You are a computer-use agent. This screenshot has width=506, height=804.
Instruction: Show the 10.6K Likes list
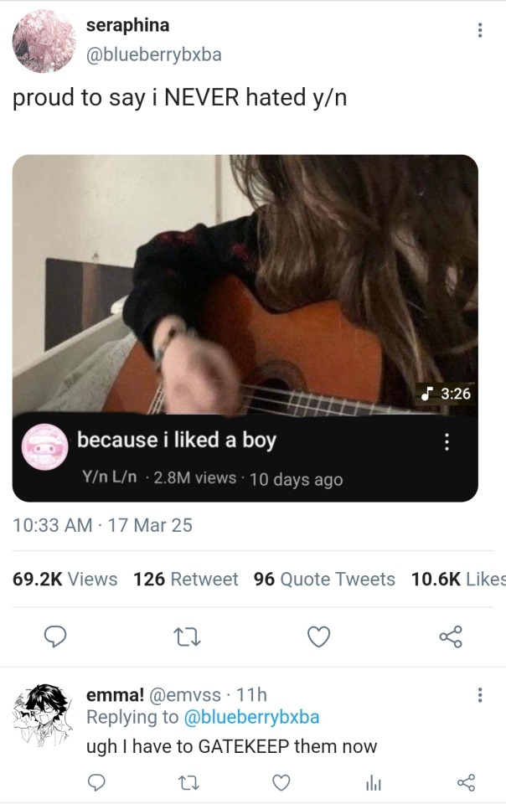[457, 580]
